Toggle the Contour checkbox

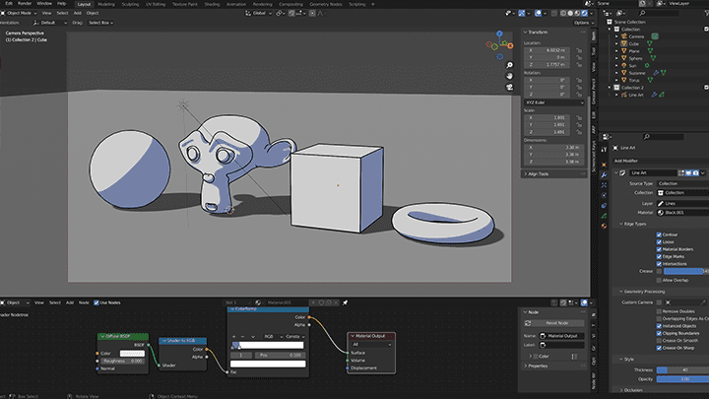(659, 234)
